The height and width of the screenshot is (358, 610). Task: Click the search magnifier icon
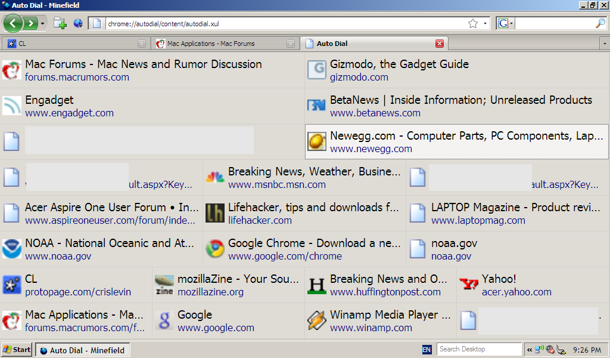pos(600,23)
